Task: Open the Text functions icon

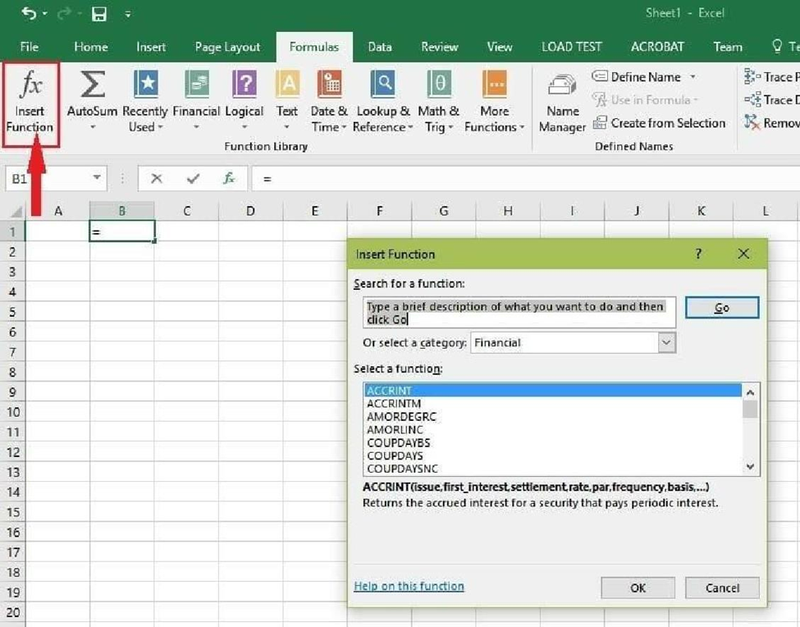Action: tap(287, 85)
